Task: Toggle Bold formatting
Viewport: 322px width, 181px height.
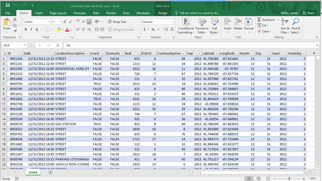Action: pos(26,30)
